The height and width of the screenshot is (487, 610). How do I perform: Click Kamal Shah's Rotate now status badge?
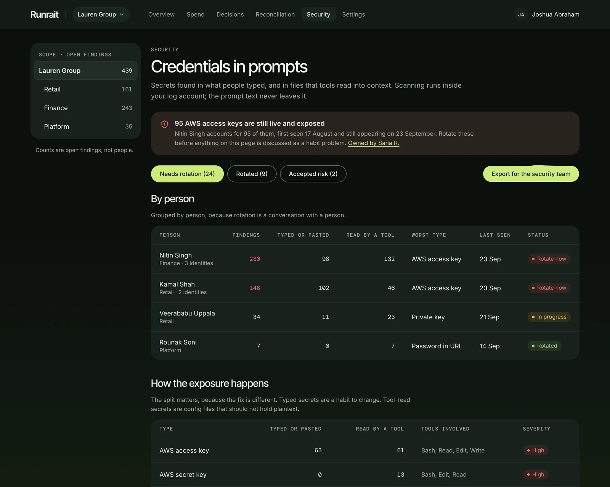point(549,288)
